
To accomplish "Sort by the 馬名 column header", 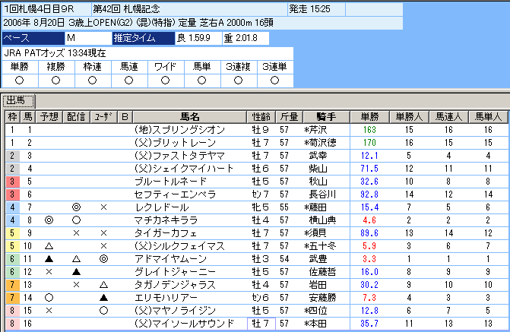I will pos(190,117).
